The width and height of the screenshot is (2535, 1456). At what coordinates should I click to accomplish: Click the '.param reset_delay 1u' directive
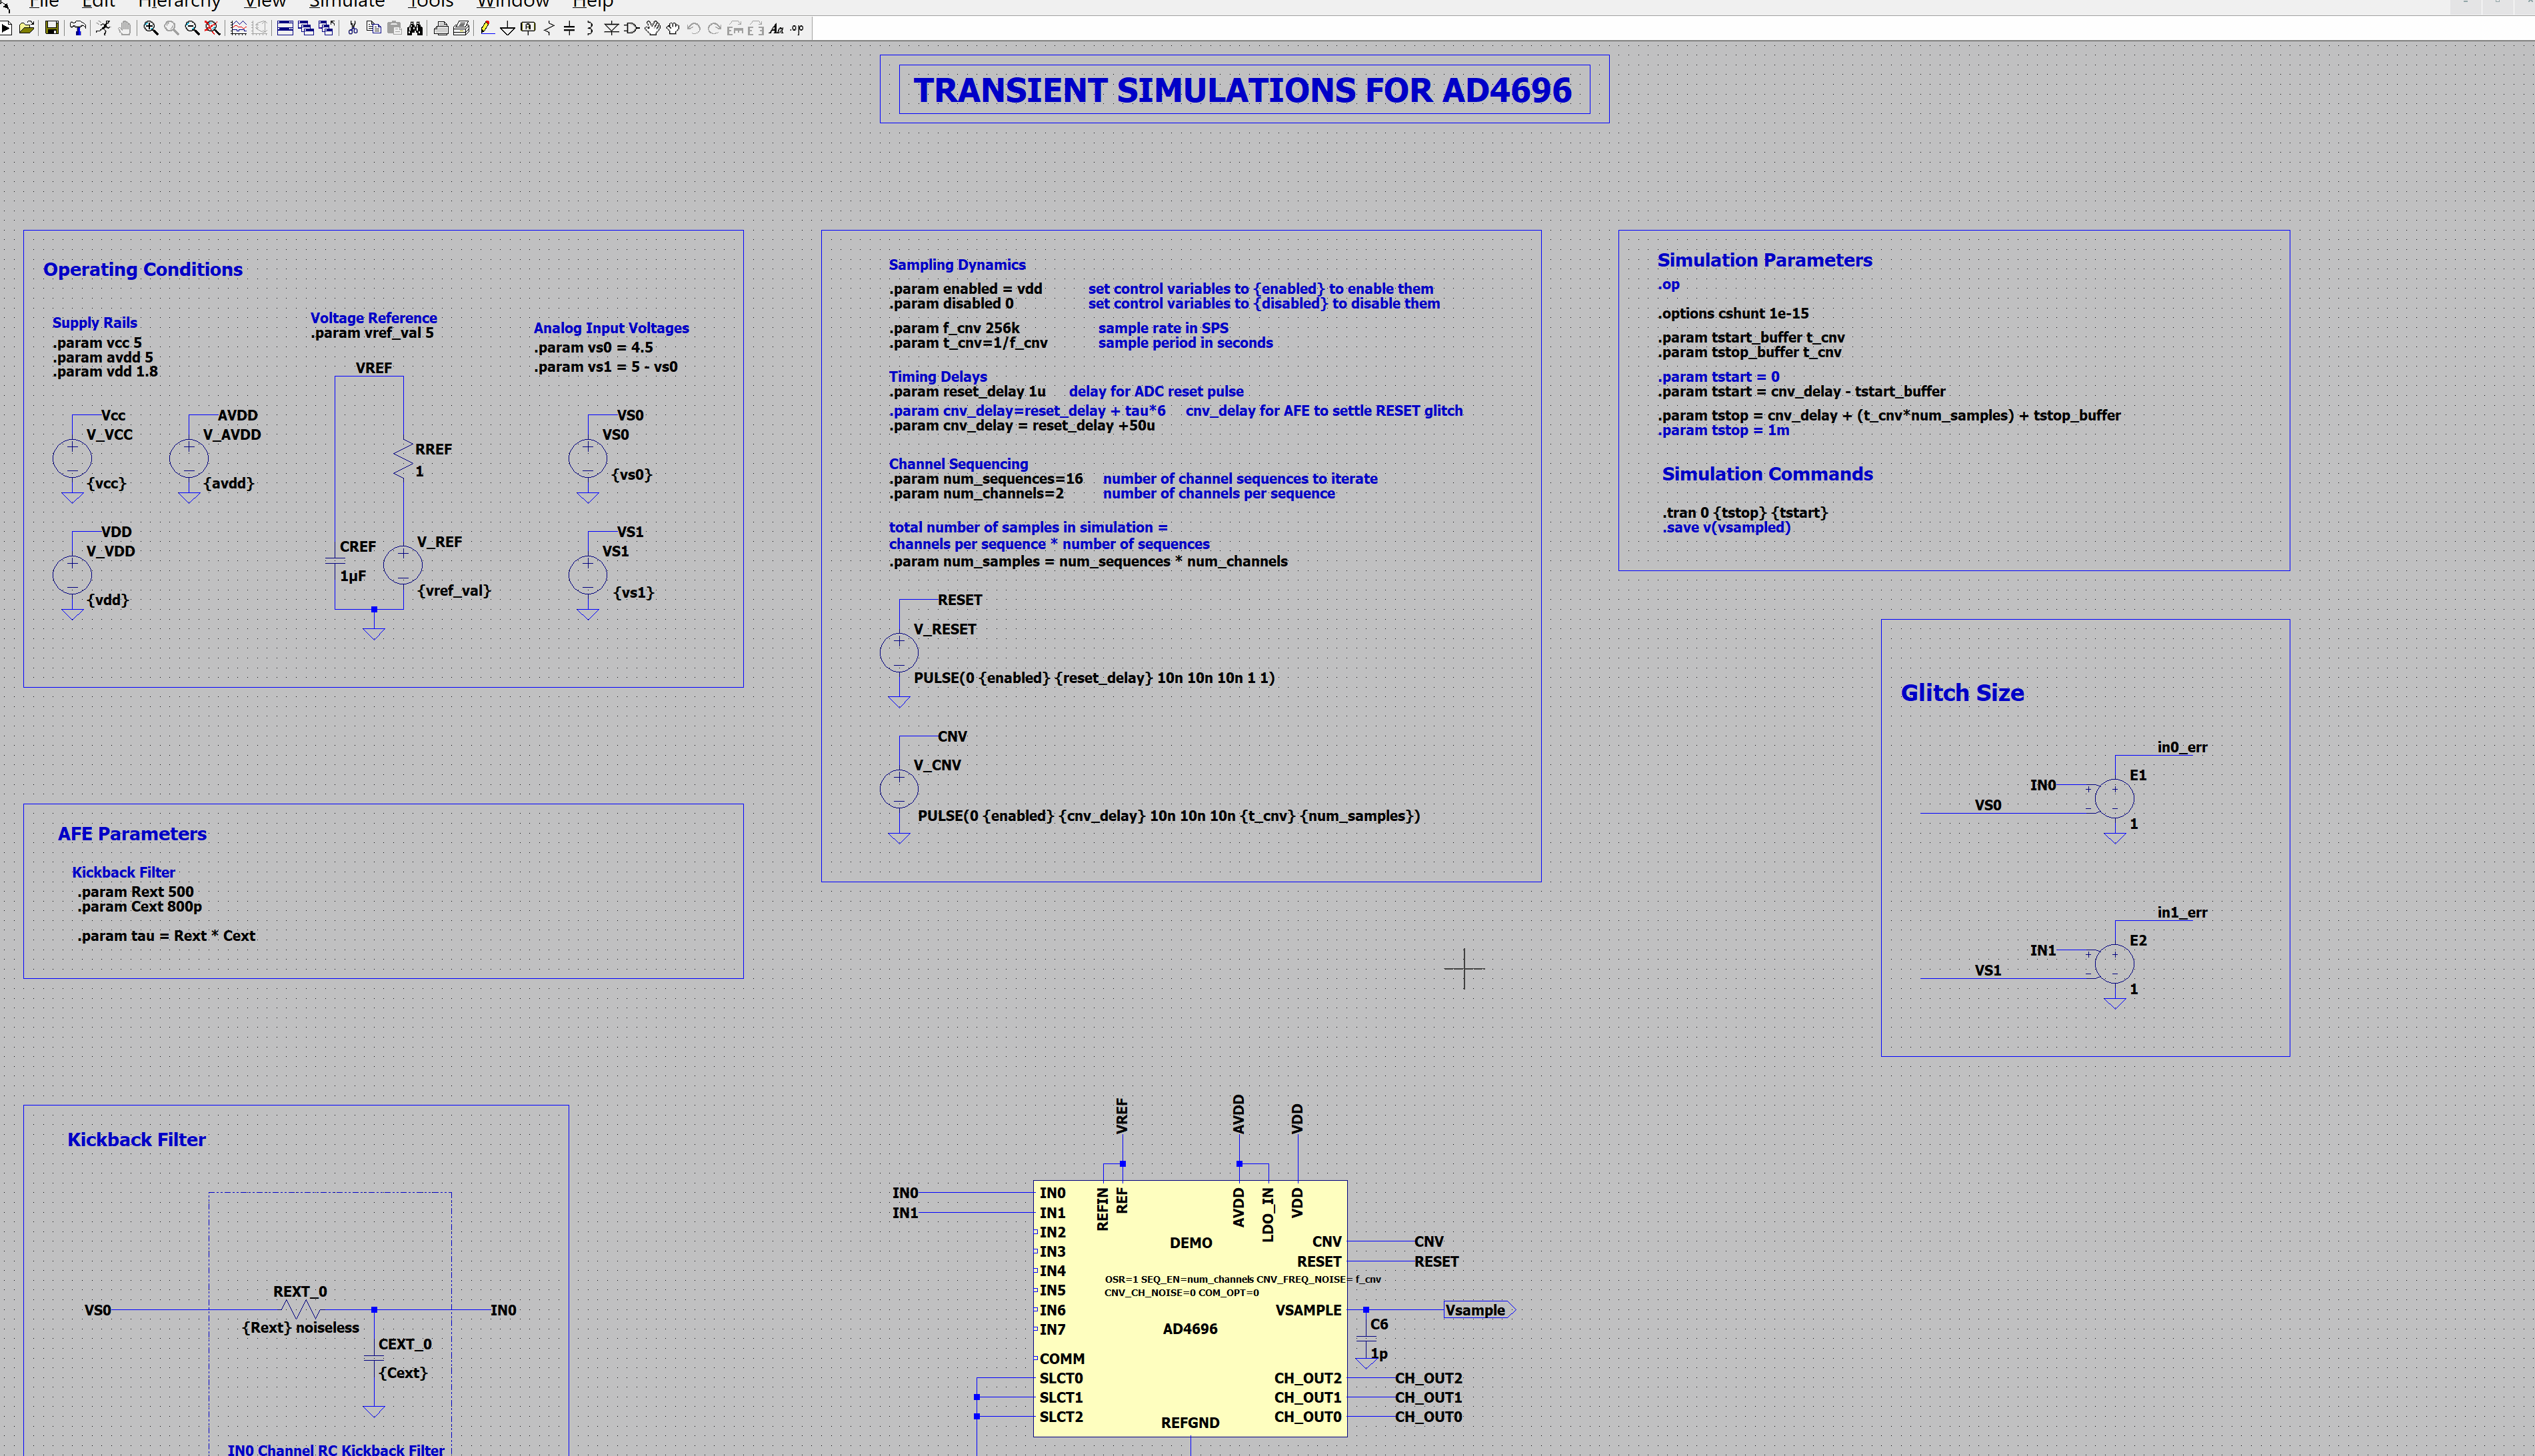pos(967,392)
